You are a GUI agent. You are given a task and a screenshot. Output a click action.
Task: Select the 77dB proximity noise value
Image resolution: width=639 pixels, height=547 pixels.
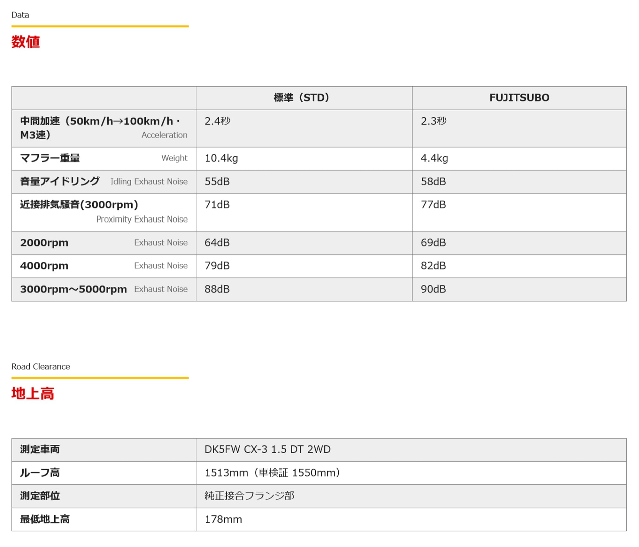pos(433,205)
